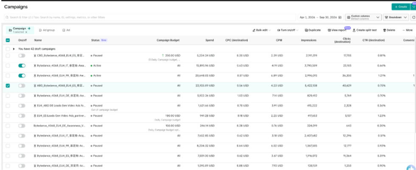Image resolution: width=416 pixels, height=170 pixels.
Task: Clear the '1 selected' X on Campaign tab
Action: coord(26,32)
